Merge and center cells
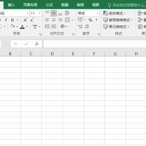The image size is (146, 146). click(67, 20)
